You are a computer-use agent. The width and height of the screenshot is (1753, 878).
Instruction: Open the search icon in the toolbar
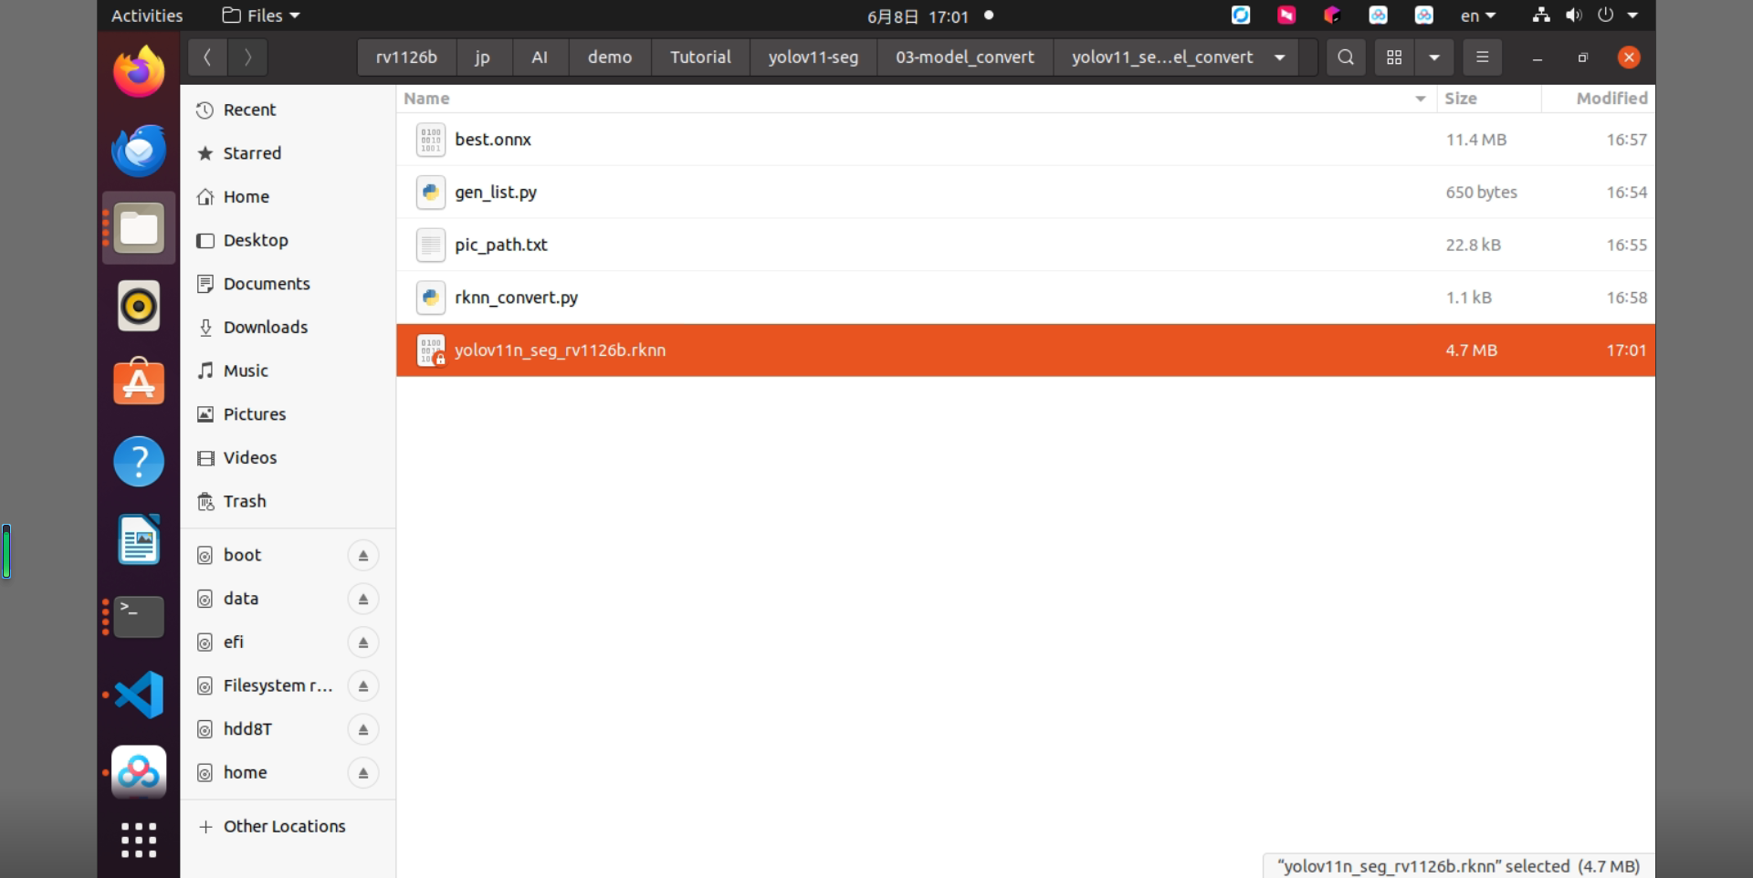[1345, 57]
